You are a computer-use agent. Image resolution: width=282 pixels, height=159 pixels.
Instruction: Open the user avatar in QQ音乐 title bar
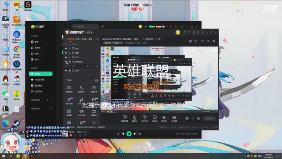click(140, 26)
